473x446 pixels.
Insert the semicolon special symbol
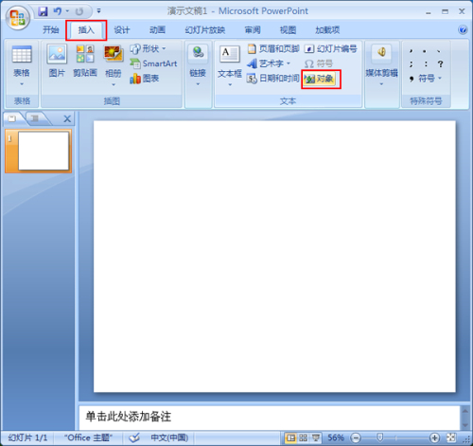click(412, 64)
